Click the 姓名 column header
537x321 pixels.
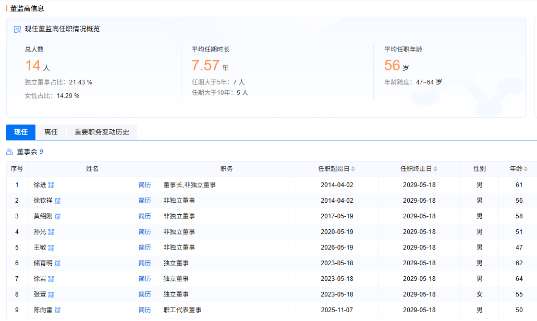click(92, 169)
